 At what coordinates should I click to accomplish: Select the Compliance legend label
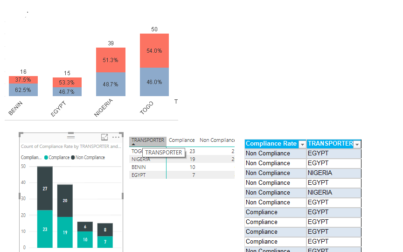point(59,157)
